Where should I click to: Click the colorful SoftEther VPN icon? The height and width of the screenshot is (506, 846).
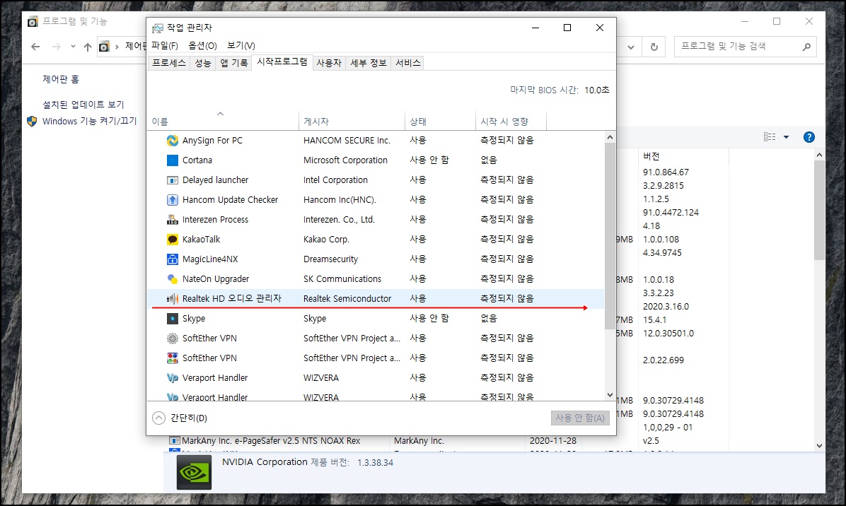[172, 358]
